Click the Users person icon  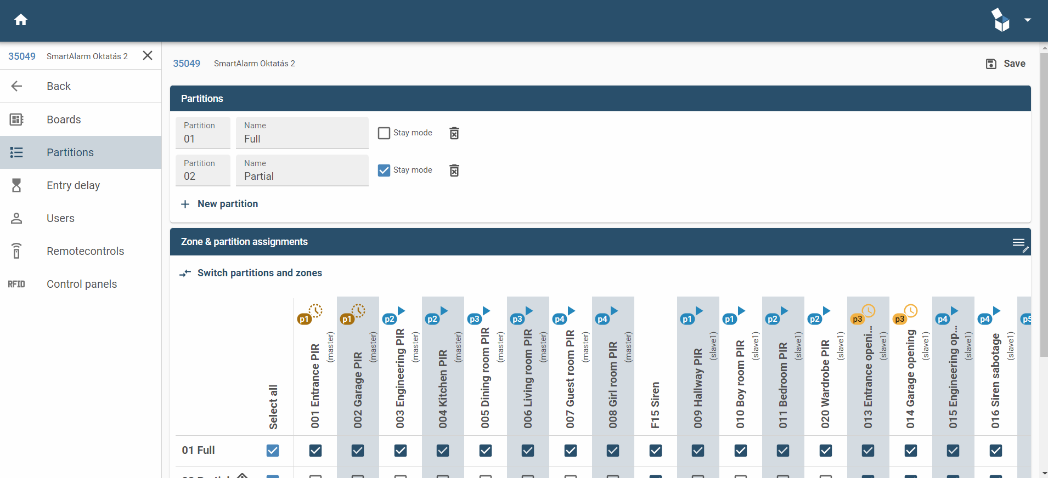click(x=16, y=218)
